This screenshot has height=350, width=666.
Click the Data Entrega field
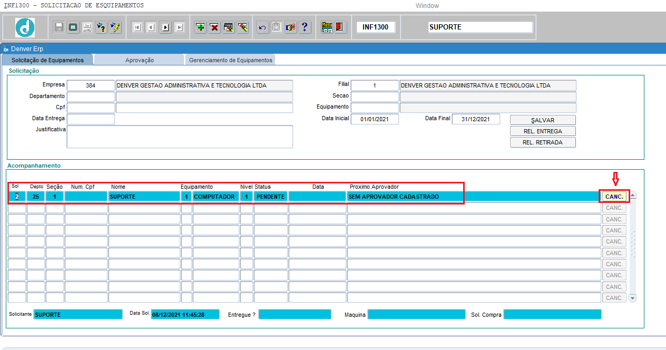91,119
